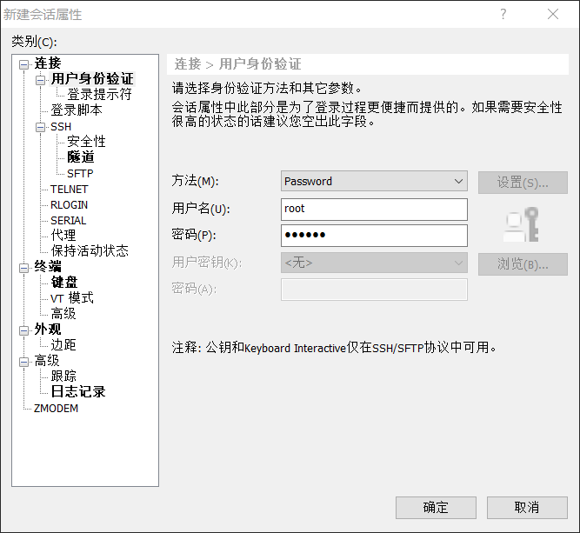Select ZMODEM in category tree
This screenshot has height=533, width=580.
point(56,409)
